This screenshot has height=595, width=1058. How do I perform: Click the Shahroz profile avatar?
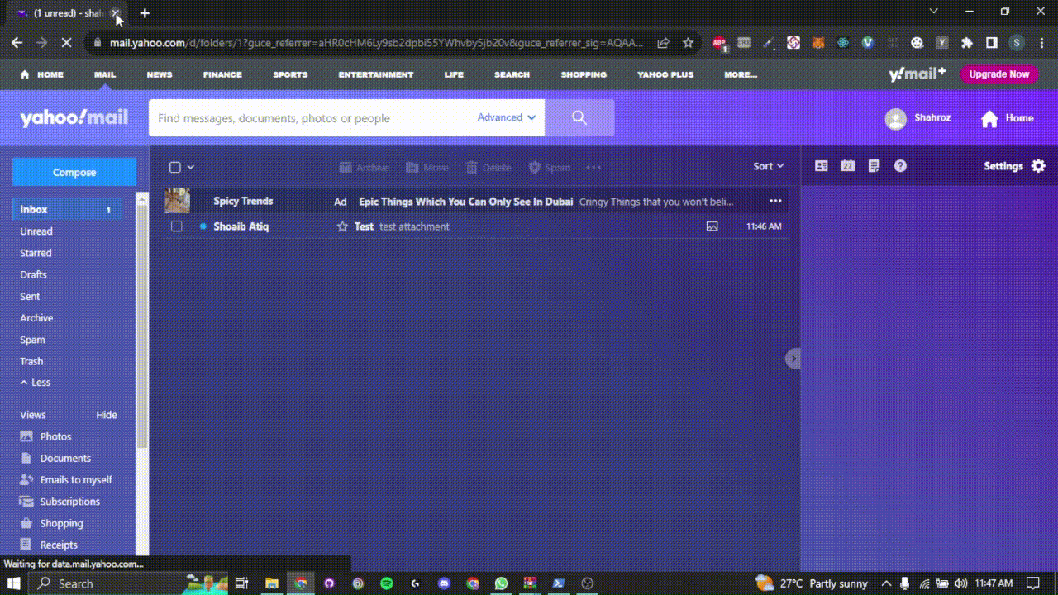tap(895, 119)
